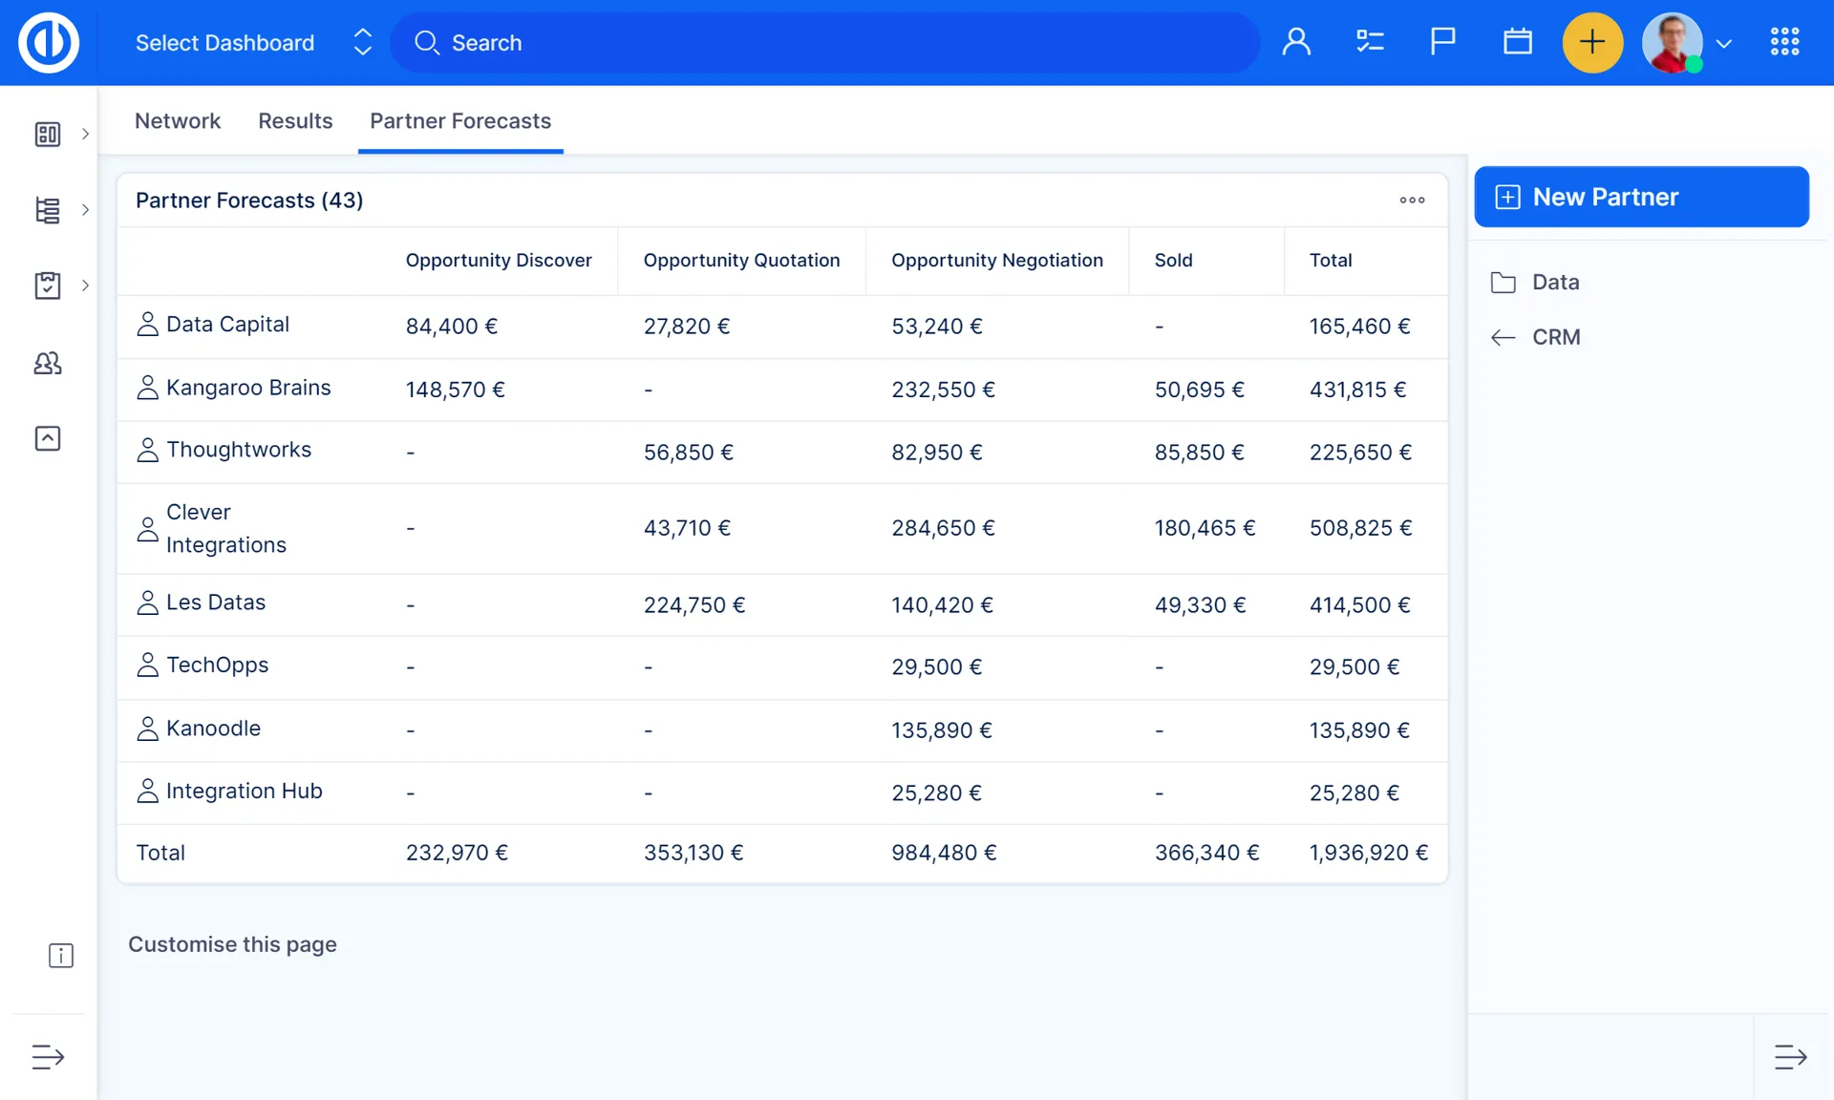
Task: Switch to the Results tab
Action: click(295, 121)
